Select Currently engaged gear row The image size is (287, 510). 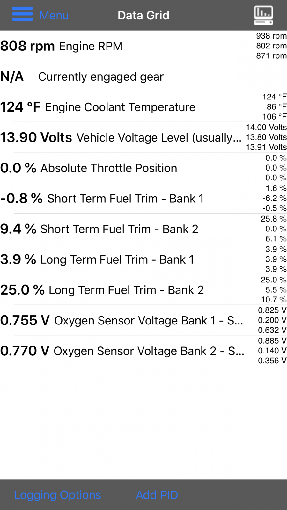click(143, 76)
